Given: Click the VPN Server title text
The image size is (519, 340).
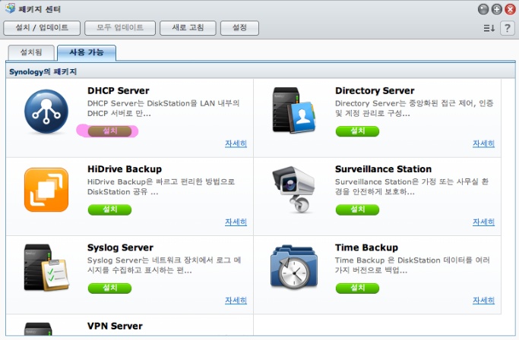Looking at the screenshot, I should click(115, 326).
